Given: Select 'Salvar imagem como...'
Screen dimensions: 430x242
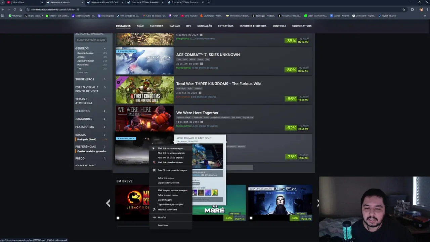Looking at the screenshot, I should [171, 195].
